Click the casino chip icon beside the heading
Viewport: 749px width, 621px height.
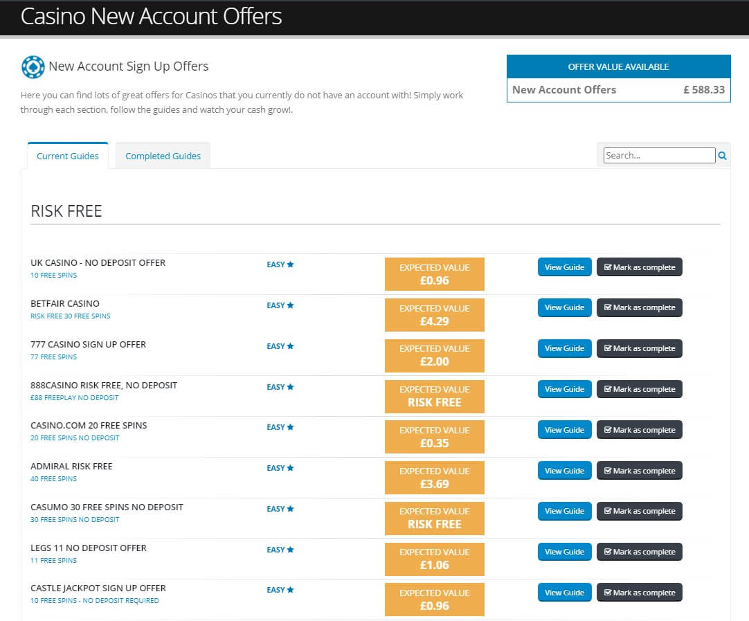point(33,67)
